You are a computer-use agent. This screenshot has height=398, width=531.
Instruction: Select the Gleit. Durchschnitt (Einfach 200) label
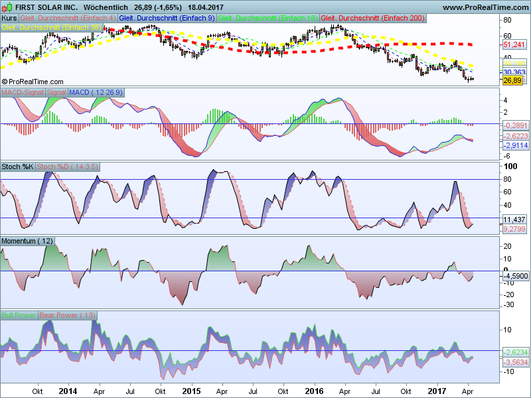point(373,19)
